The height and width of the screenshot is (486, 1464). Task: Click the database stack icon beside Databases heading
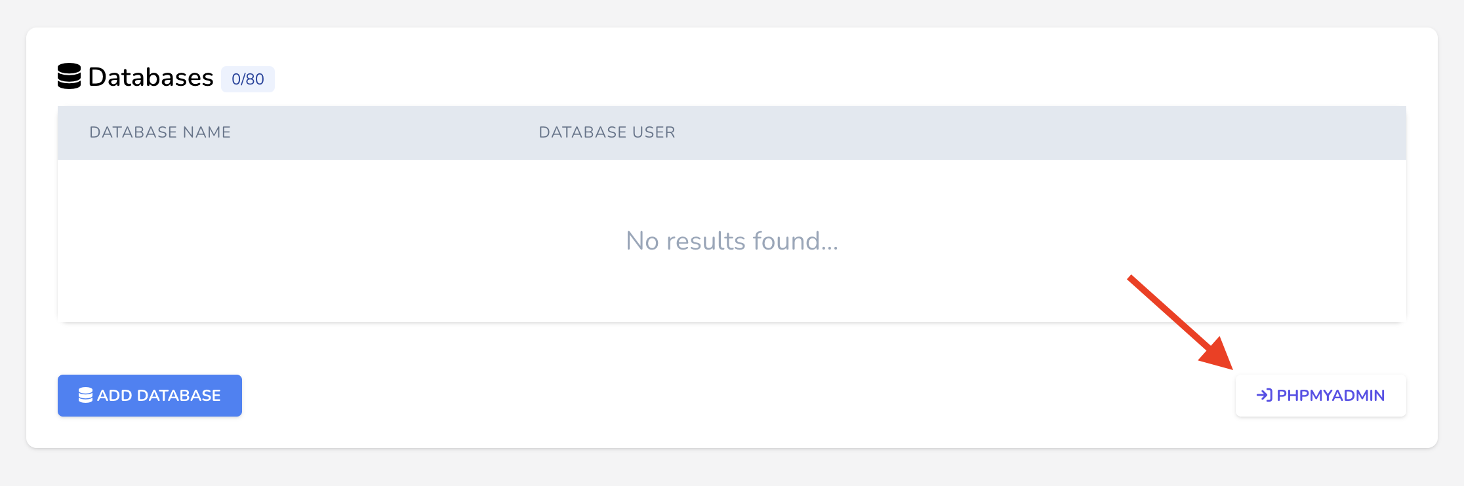tap(70, 77)
